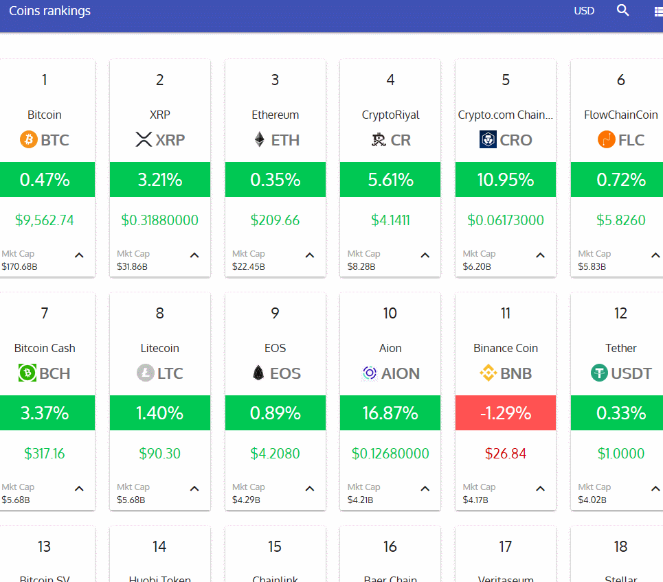Viewport: 663px width, 582px height.
Task: Click rank number 17 card
Action: coord(505,546)
